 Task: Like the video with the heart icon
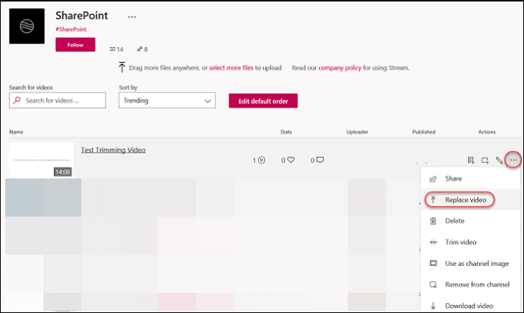click(x=290, y=160)
